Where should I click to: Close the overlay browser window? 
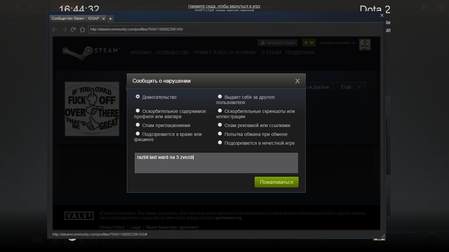382,15
